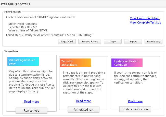The width and height of the screenshot is (166, 117).
Task: Copy the failure details
Action: [x=113, y=41]
